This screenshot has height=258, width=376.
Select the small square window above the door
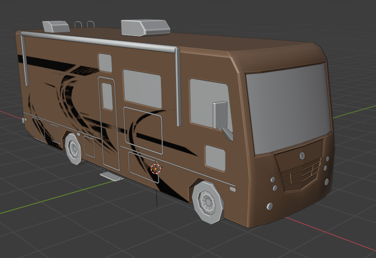click(x=105, y=63)
